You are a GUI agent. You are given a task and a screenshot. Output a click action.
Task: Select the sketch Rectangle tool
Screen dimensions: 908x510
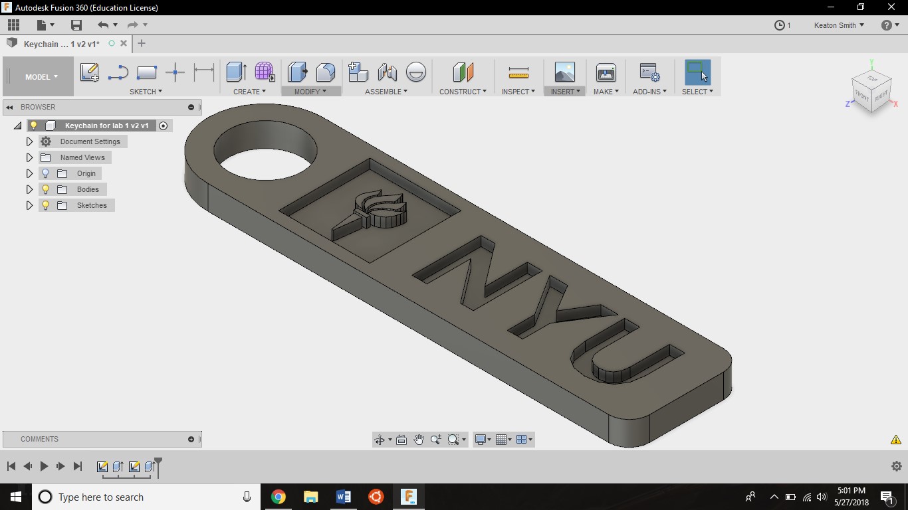(x=146, y=72)
